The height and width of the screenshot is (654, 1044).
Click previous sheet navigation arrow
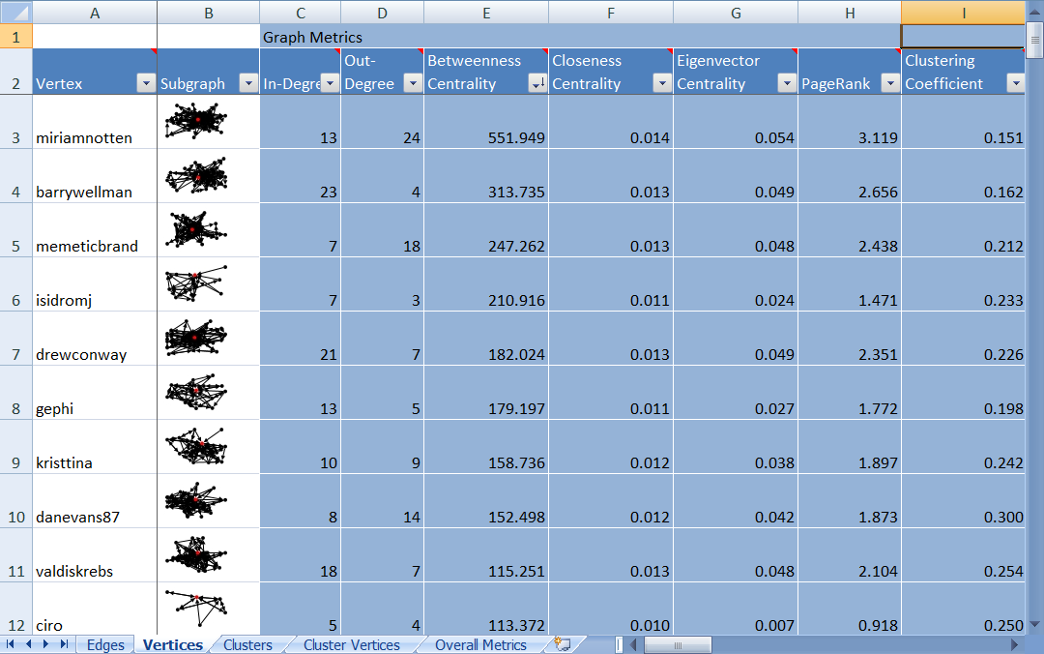pos(29,644)
